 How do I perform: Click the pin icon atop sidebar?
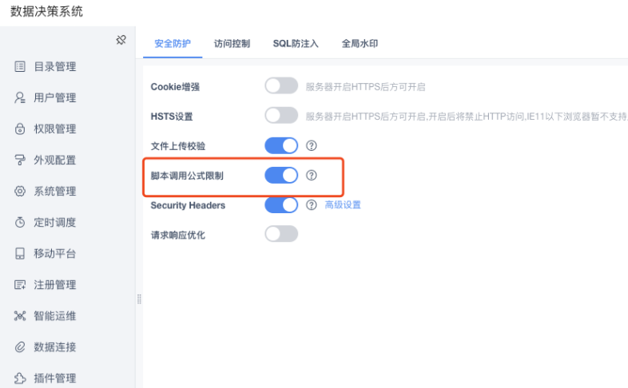click(121, 40)
